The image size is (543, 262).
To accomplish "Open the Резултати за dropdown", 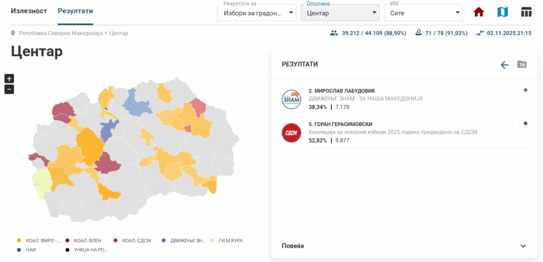I will tap(257, 13).
